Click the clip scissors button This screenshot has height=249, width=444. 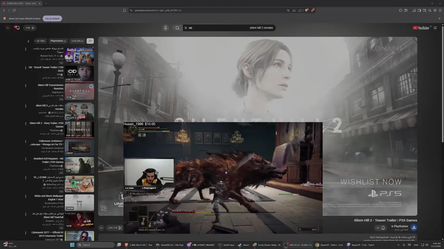pos(115,228)
